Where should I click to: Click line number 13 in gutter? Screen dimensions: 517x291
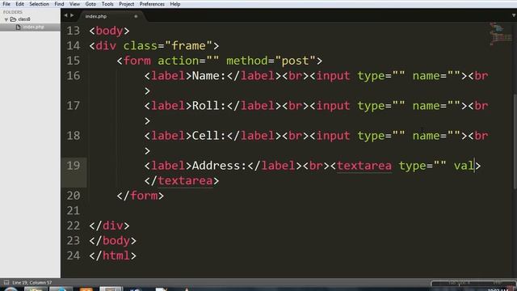coord(74,31)
